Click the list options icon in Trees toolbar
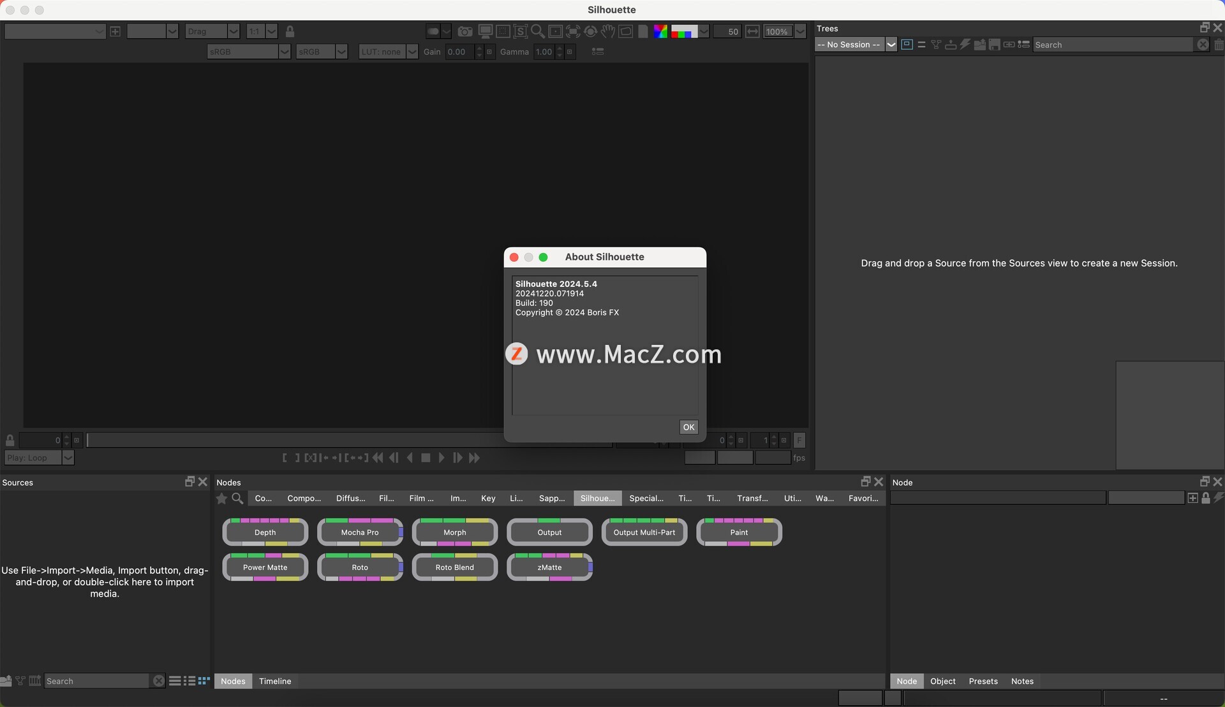1225x707 pixels. tap(1023, 45)
